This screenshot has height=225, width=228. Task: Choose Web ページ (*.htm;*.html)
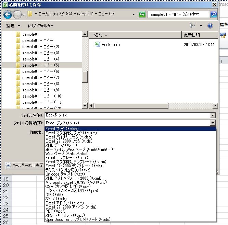130,154
